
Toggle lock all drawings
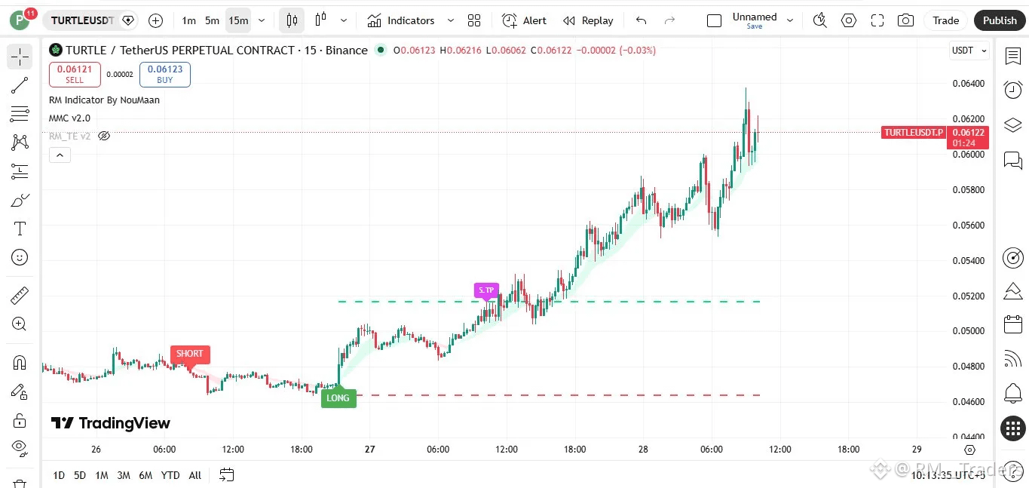click(20, 420)
